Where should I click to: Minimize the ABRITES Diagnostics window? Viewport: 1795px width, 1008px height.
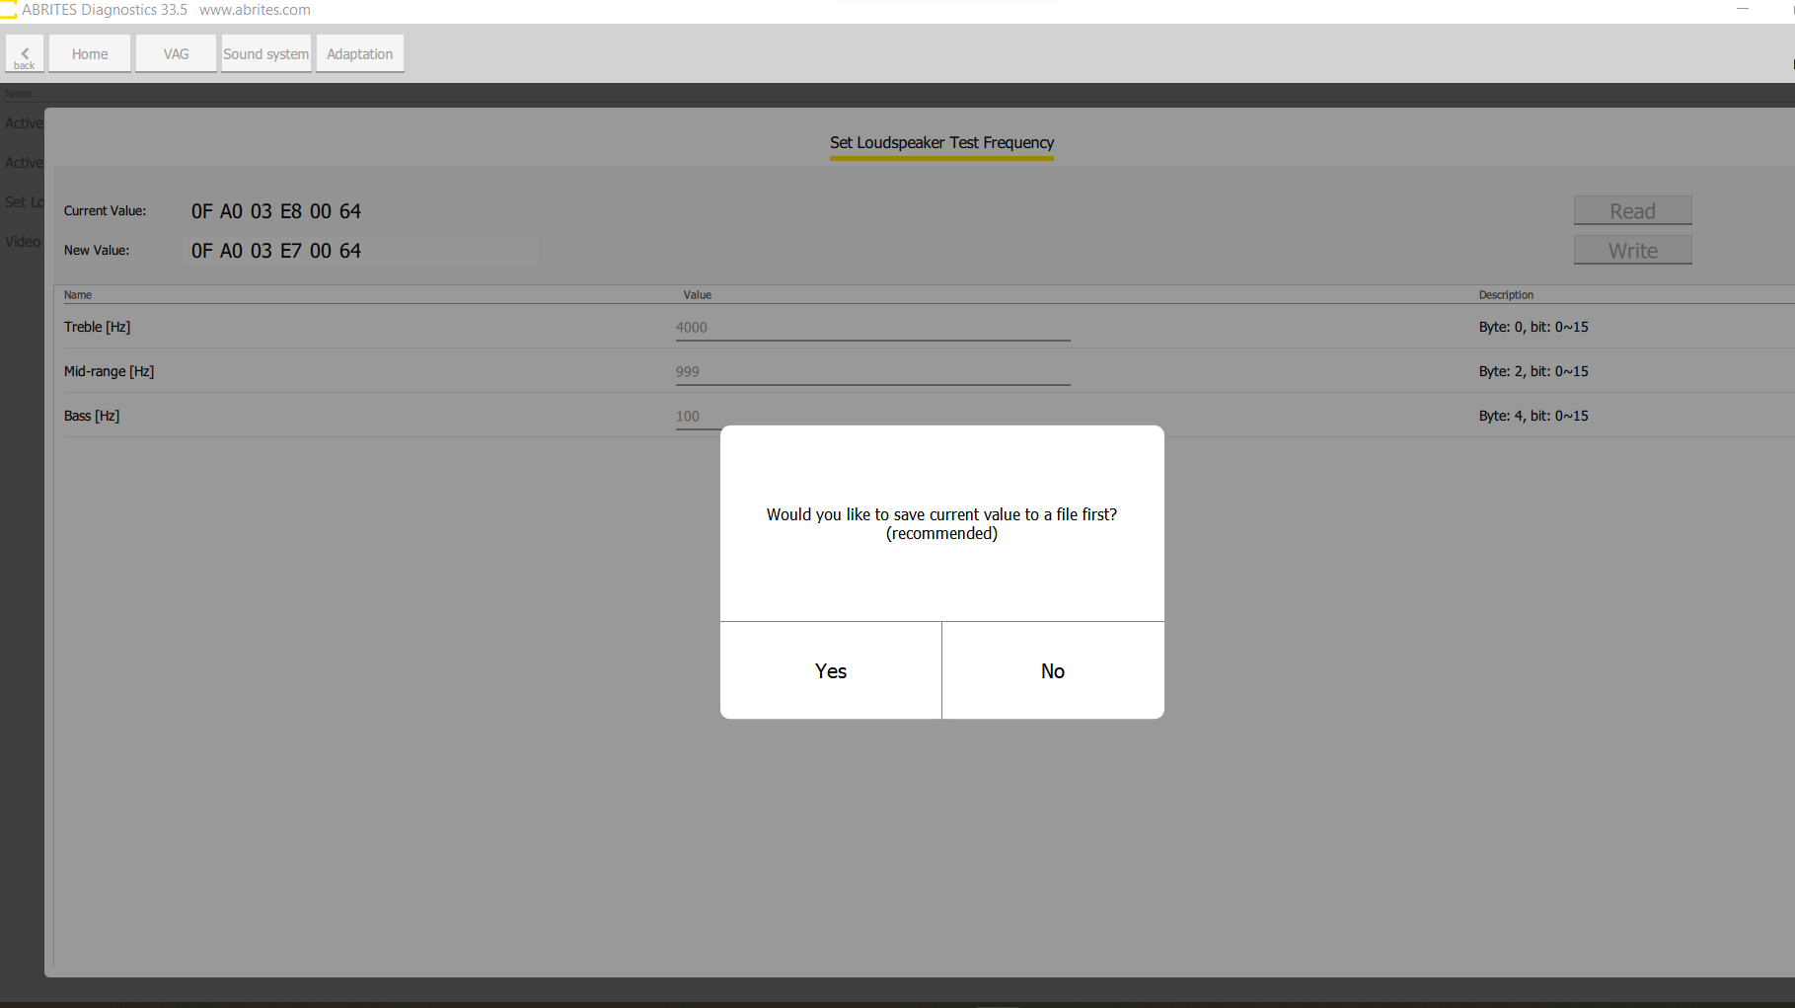coord(1743,10)
